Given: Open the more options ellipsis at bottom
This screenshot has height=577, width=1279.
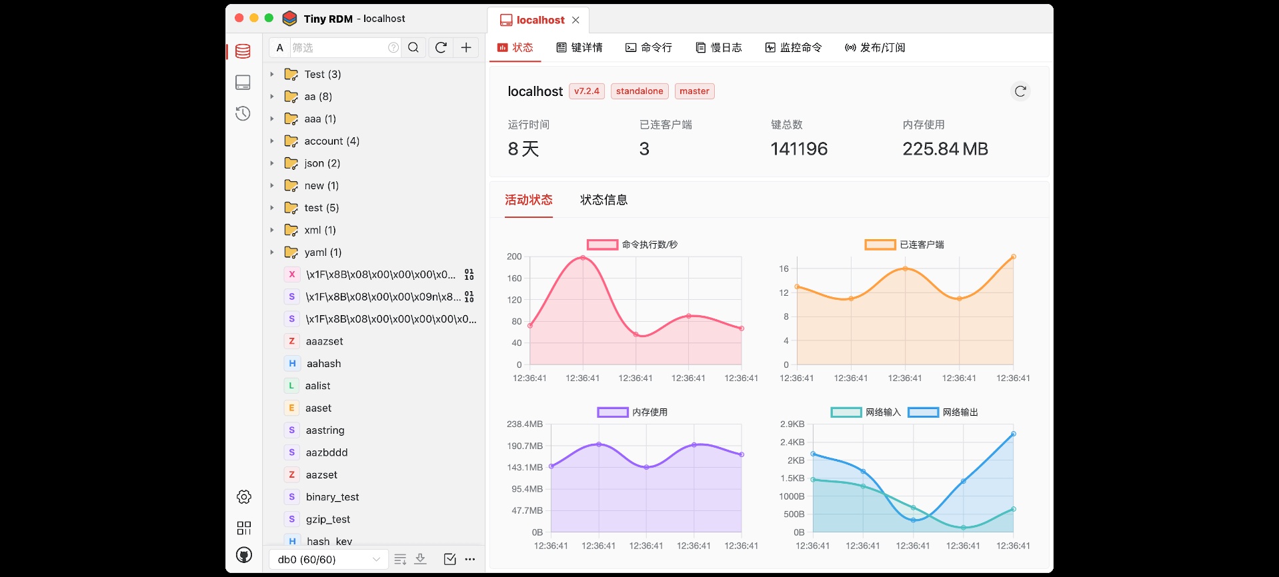Looking at the screenshot, I should [470, 559].
